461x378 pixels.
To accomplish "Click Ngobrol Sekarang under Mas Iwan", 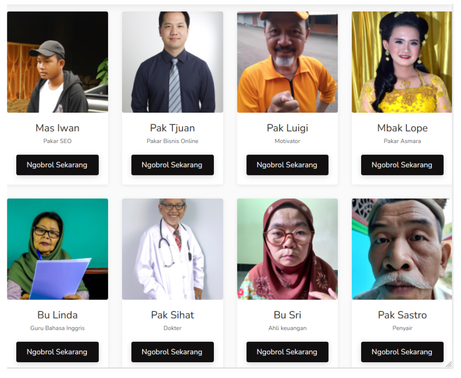I will pos(57,165).
